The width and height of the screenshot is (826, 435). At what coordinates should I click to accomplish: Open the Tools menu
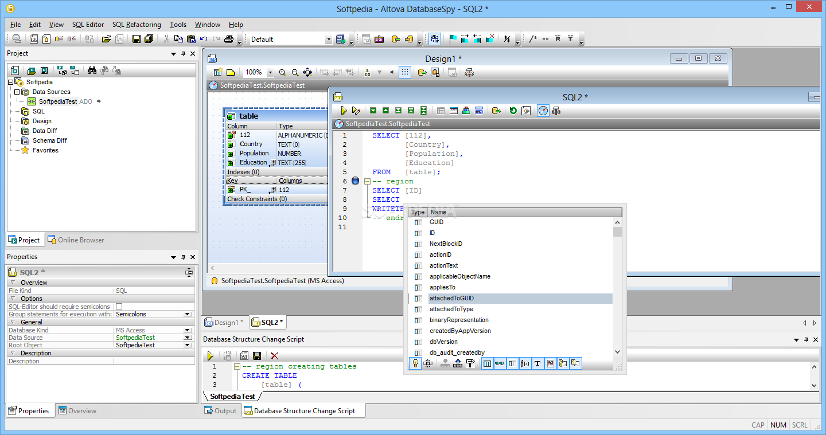[178, 25]
